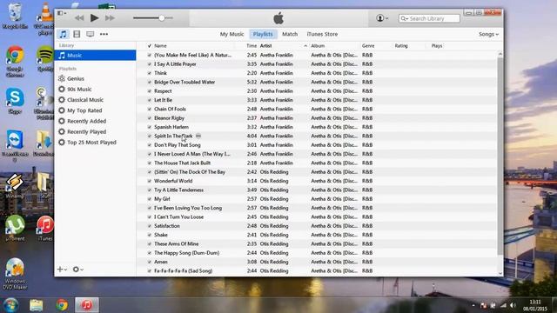Select Music in the Library sidebar
This screenshot has height=313, width=557.
pyautogui.click(x=95, y=56)
